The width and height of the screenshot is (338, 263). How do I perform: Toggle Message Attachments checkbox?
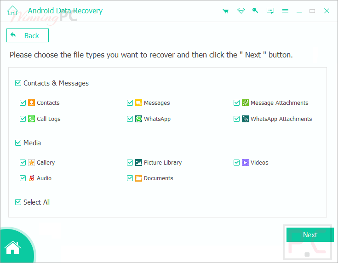(x=236, y=103)
